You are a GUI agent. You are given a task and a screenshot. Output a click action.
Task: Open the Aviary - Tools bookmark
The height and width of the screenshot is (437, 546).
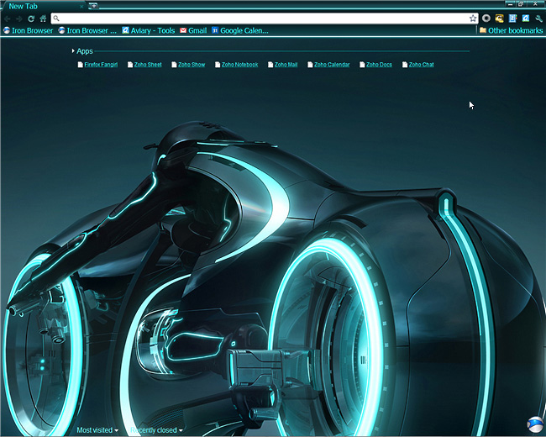click(149, 30)
